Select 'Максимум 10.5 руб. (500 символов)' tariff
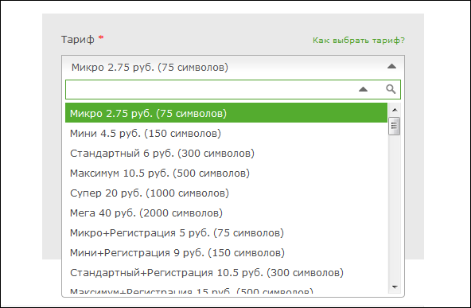Viewport: 471px width, 308px height. click(226, 173)
